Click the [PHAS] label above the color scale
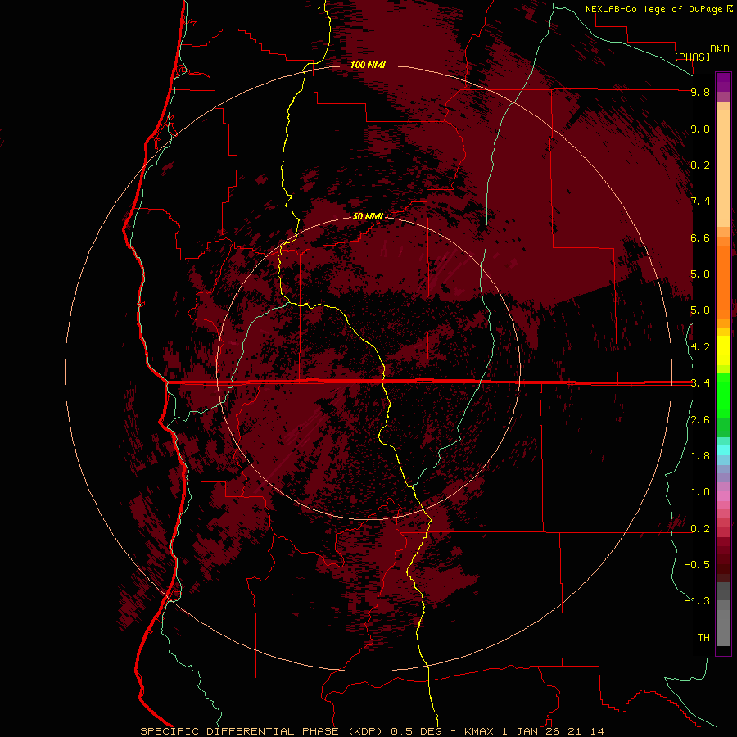This screenshot has height=737, width=737. pos(692,57)
